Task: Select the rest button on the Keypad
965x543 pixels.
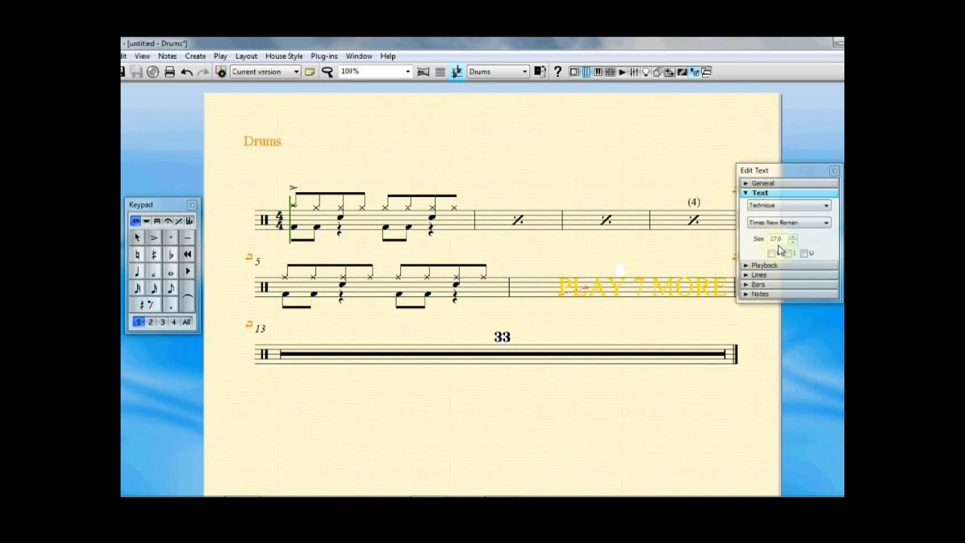Action: click(x=146, y=305)
